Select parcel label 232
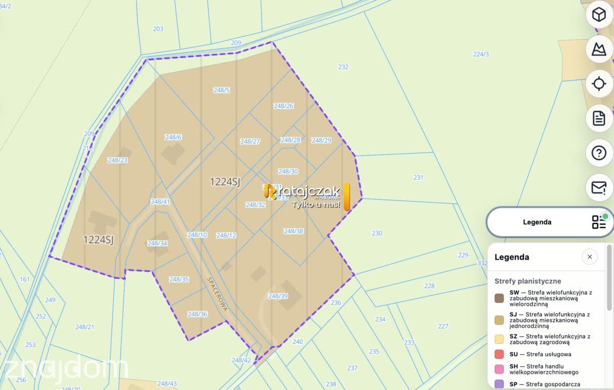614x390 pixels. [x=343, y=67]
